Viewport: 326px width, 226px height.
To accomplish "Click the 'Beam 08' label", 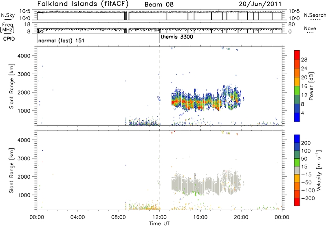I will [x=159, y=4].
